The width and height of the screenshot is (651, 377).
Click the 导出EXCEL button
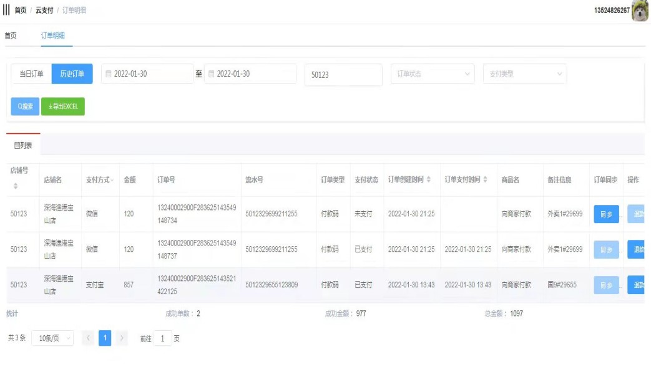click(x=63, y=107)
